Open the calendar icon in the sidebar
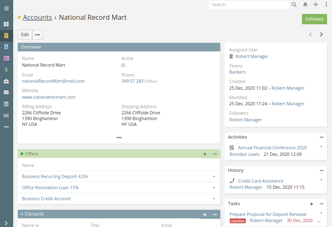This screenshot has height=227, width=332. pyautogui.click(x=6, y=104)
